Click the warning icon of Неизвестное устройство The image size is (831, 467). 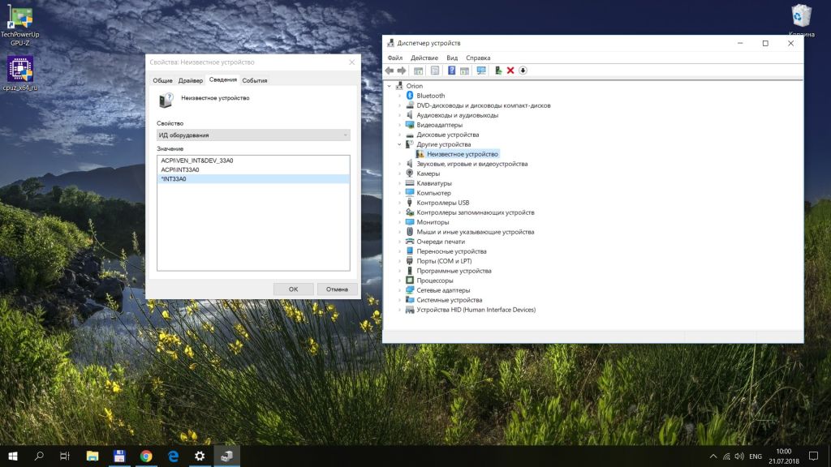point(420,153)
